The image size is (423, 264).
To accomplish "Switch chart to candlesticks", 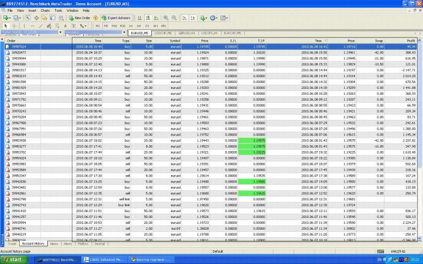I will click(148, 18).
